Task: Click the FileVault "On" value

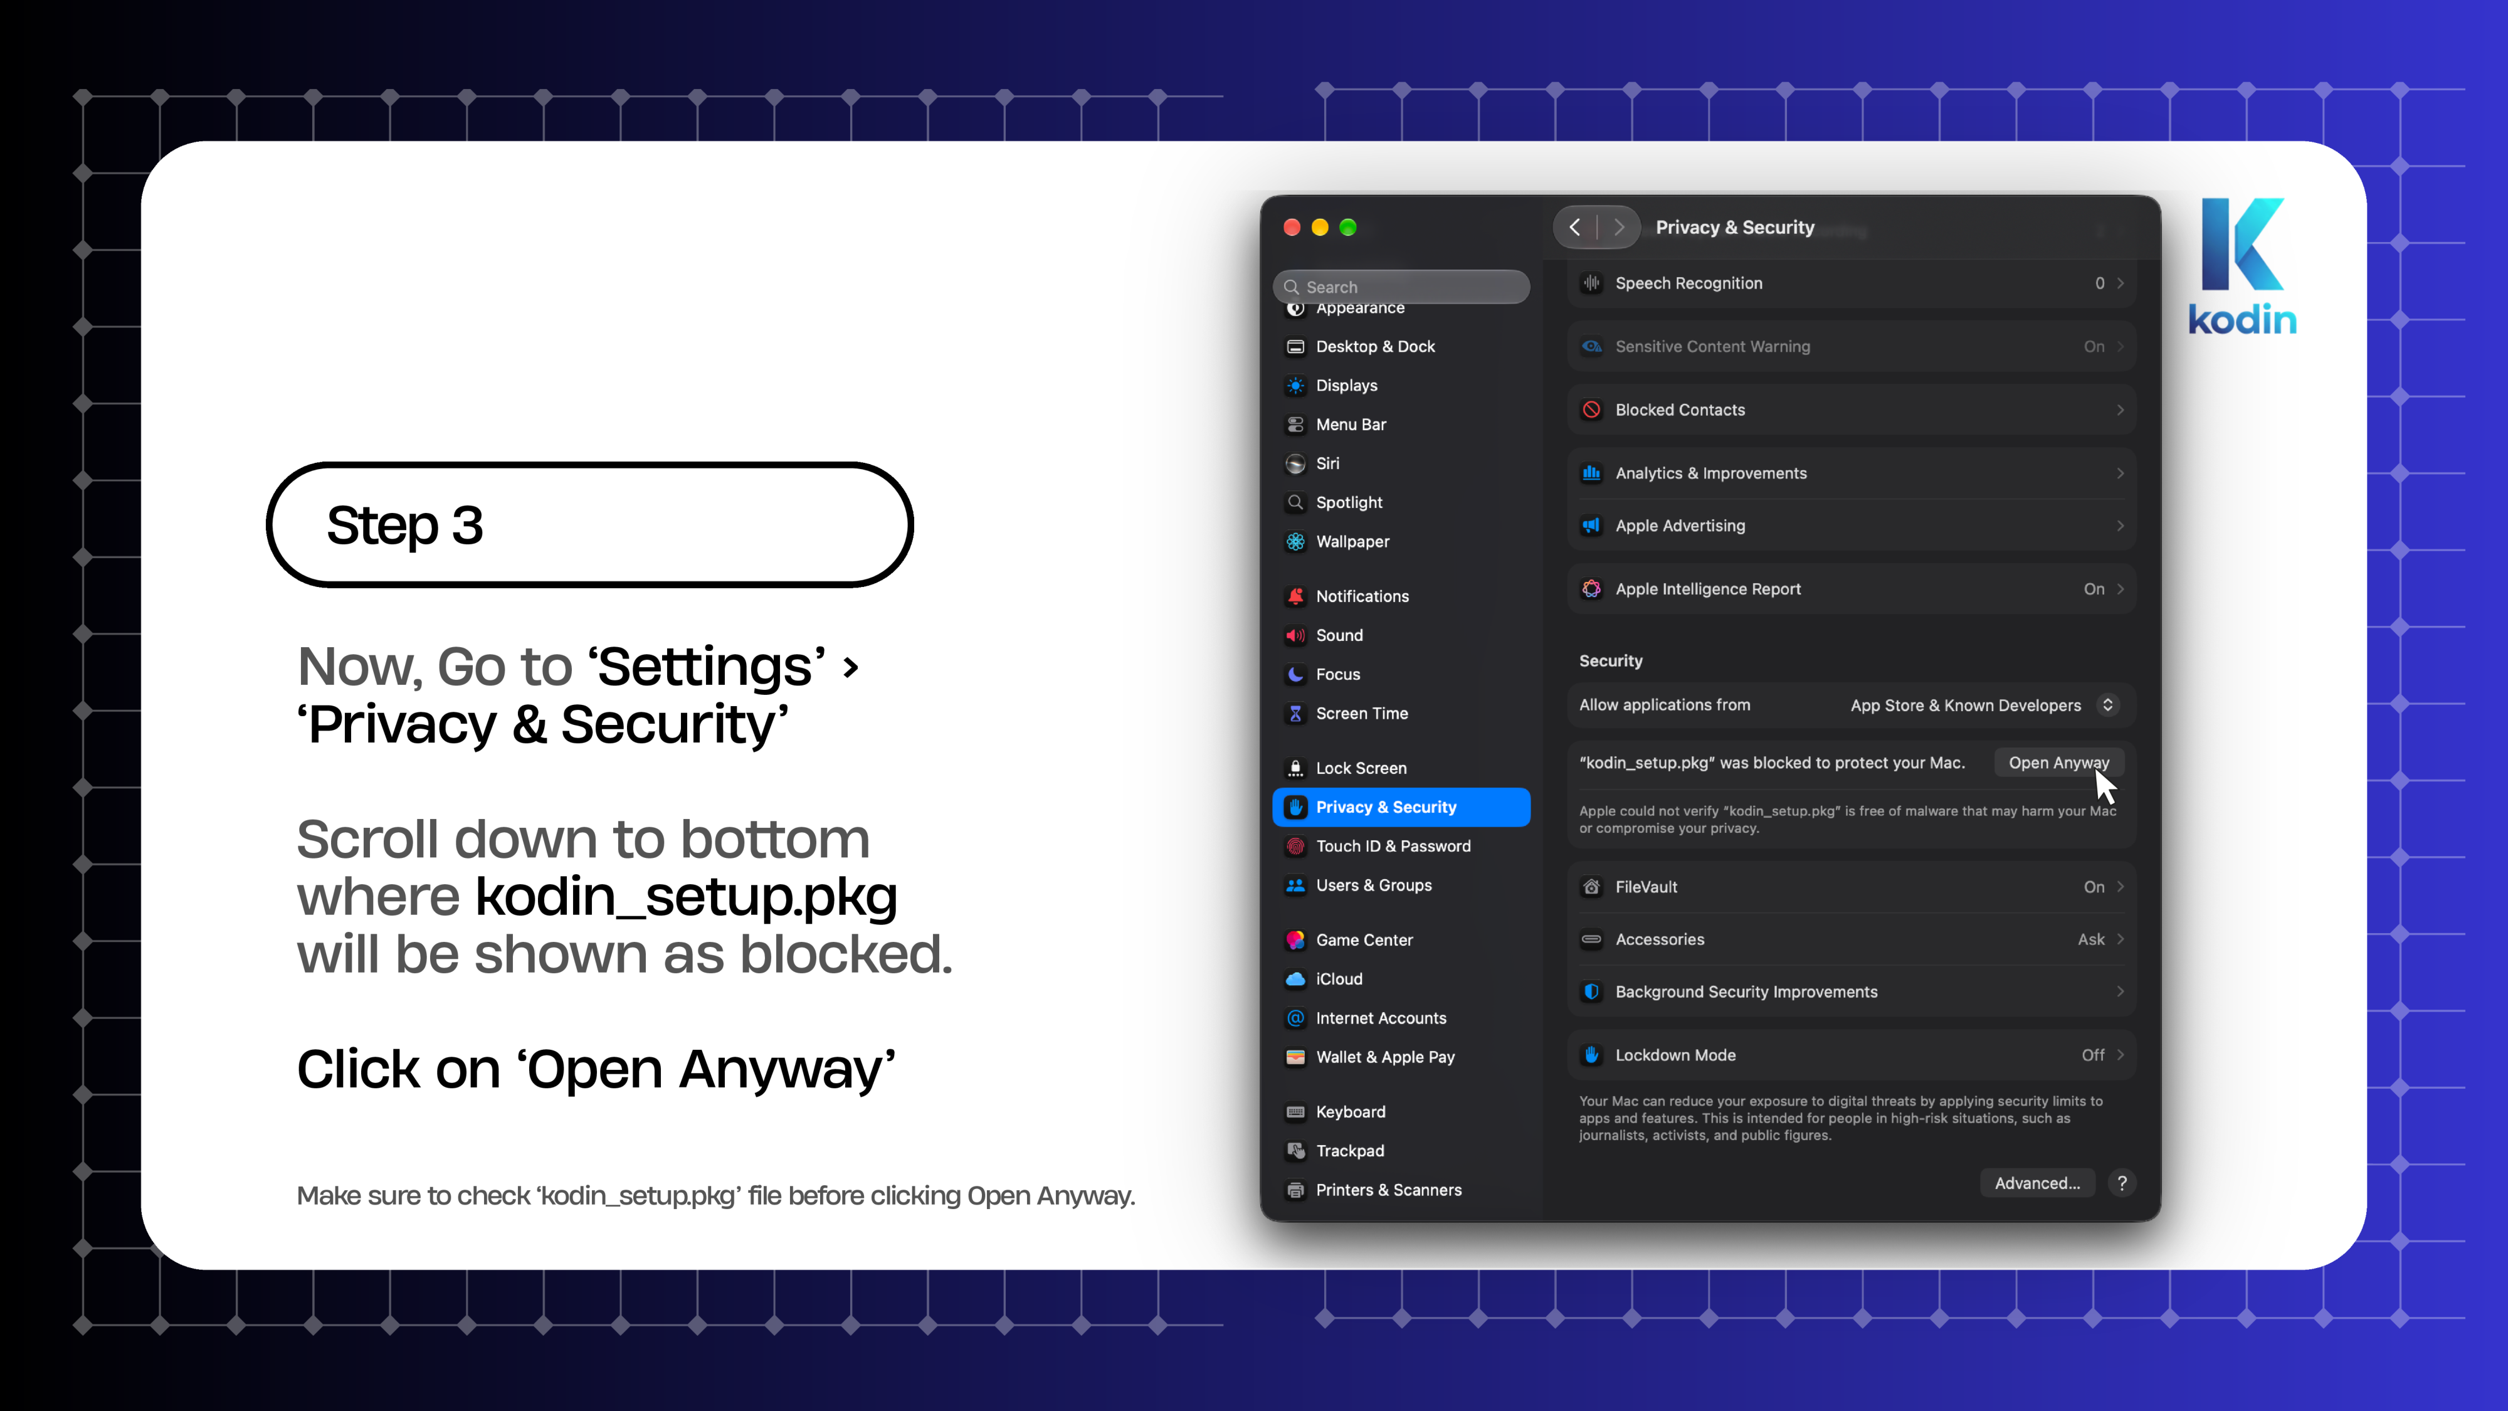Action: coord(2094,887)
